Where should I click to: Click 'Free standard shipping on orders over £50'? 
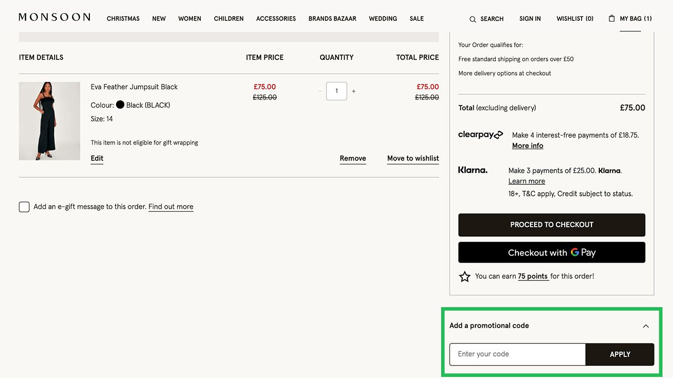point(516,59)
